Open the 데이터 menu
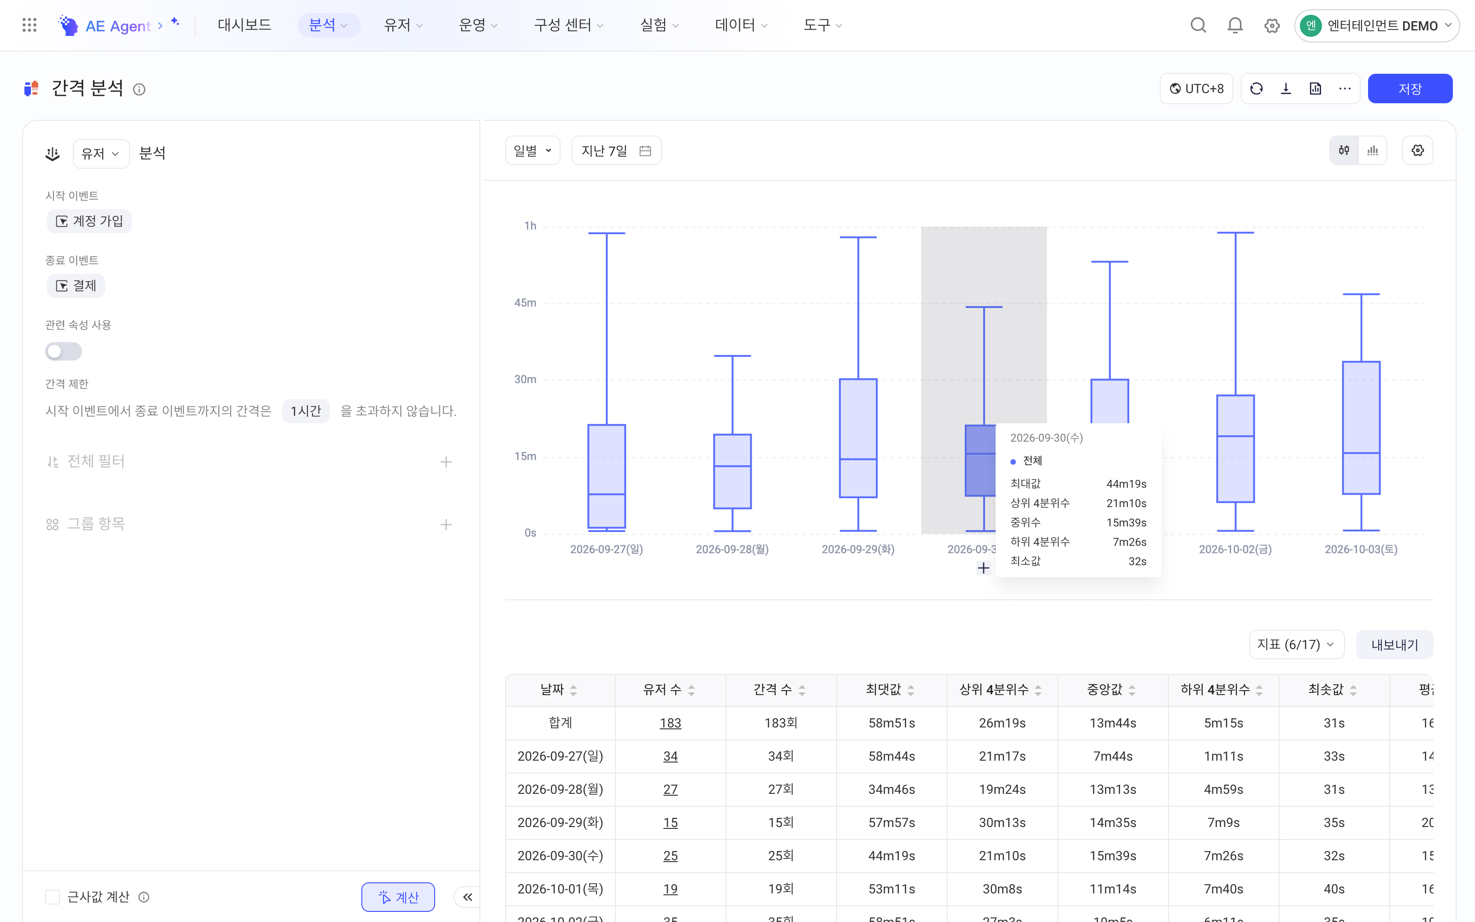The height and width of the screenshot is (922, 1475). pyautogui.click(x=741, y=25)
